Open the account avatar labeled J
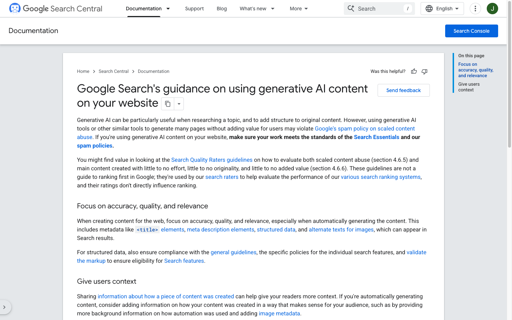Screen dimensions: 512x320 click(x=492, y=9)
